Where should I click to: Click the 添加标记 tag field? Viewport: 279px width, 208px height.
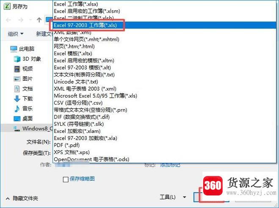coord(170,165)
